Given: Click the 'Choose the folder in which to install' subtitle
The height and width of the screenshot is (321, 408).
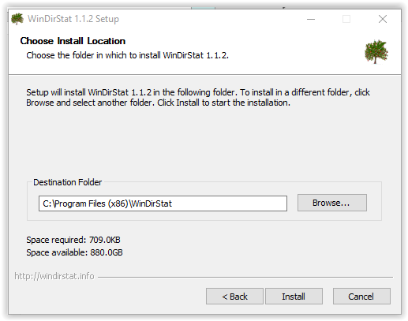Looking at the screenshot, I should 127,55.
